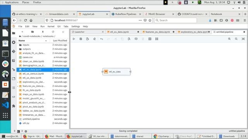Go to the Firefox home page
The image size is (248, 139).
31,20
